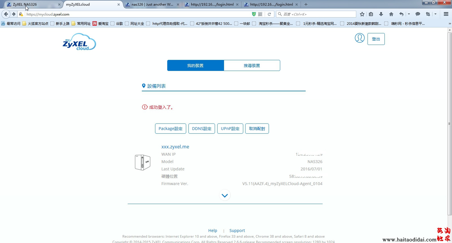This screenshot has height=243, width=452.
Task: Click the site security lock icon
Action: [x=21, y=14]
